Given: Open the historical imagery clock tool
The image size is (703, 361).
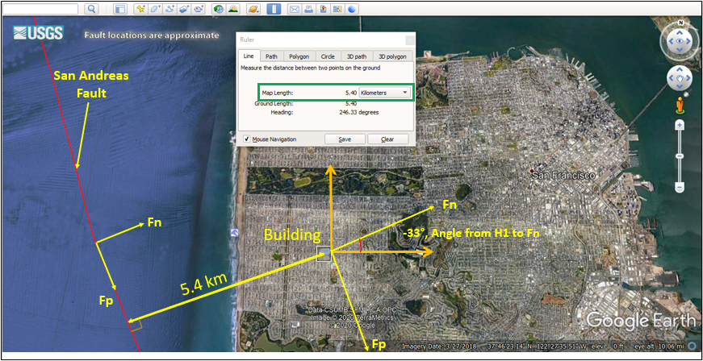Looking at the screenshot, I should point(219,9).
